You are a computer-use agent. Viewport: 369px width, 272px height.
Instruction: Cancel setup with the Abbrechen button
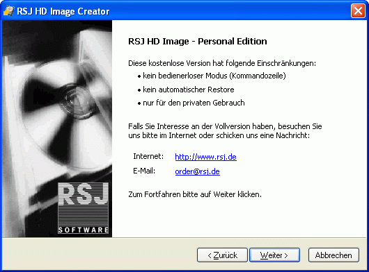coord(333,255)
